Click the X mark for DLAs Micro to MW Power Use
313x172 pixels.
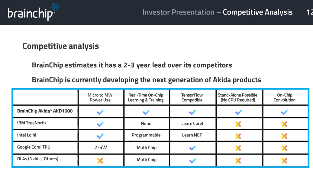coord(100,161)
